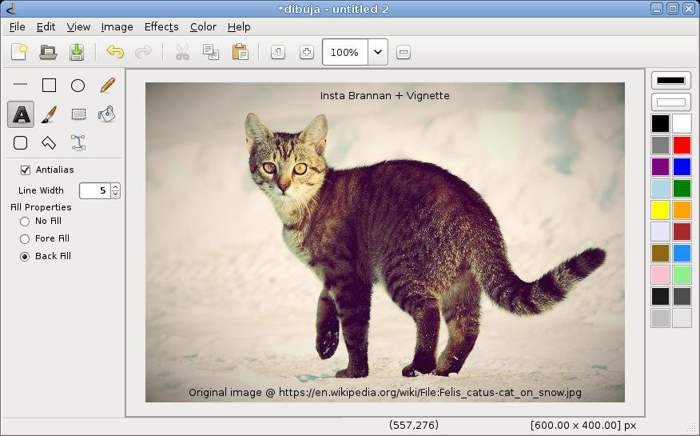Viewport: 700px width, 436px height.
Task: Open a file with the folder icon
Action: 48,52
